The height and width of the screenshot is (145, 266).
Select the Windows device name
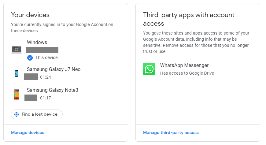click(37, 43)
